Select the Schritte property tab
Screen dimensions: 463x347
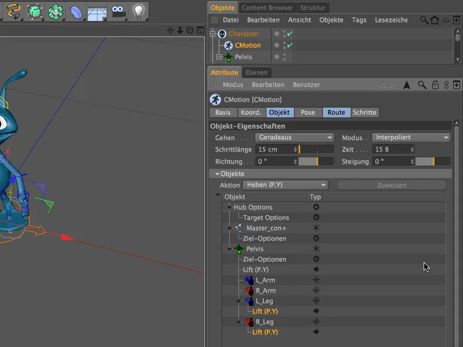tap(365, 112)
